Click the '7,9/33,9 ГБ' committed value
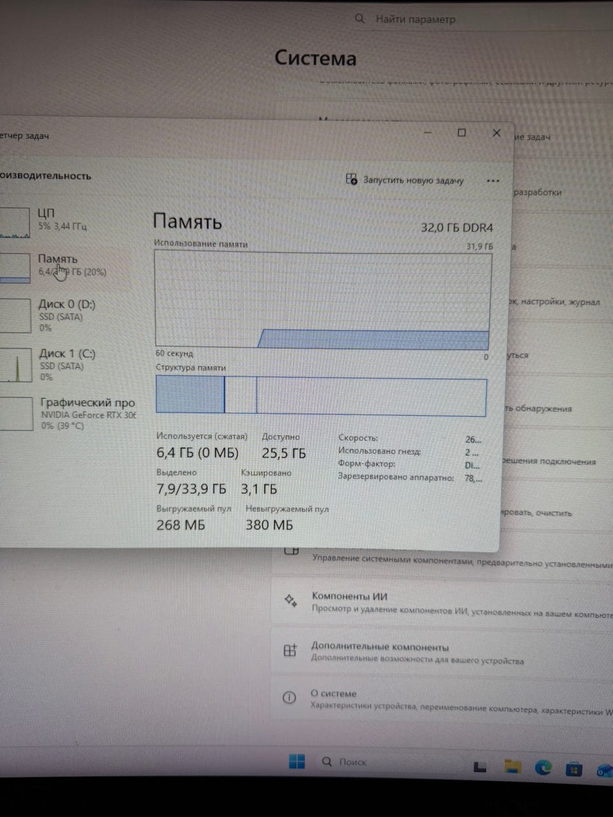Viewport: 613px width, 817px height. tap(191, 489)
